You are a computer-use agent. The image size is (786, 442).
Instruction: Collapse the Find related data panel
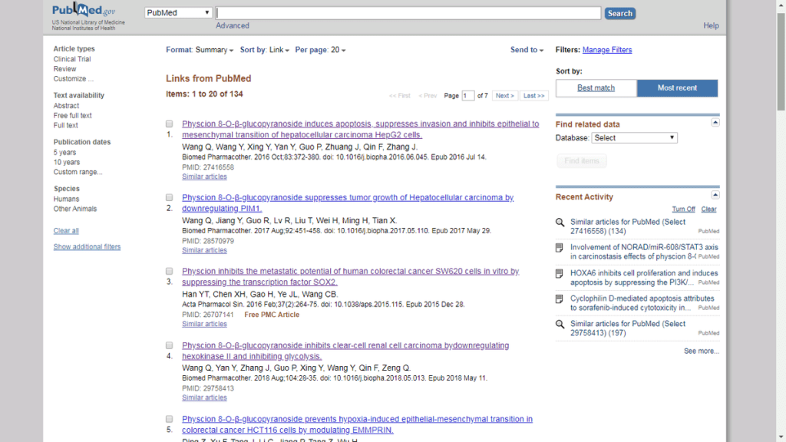click(715, 122)
